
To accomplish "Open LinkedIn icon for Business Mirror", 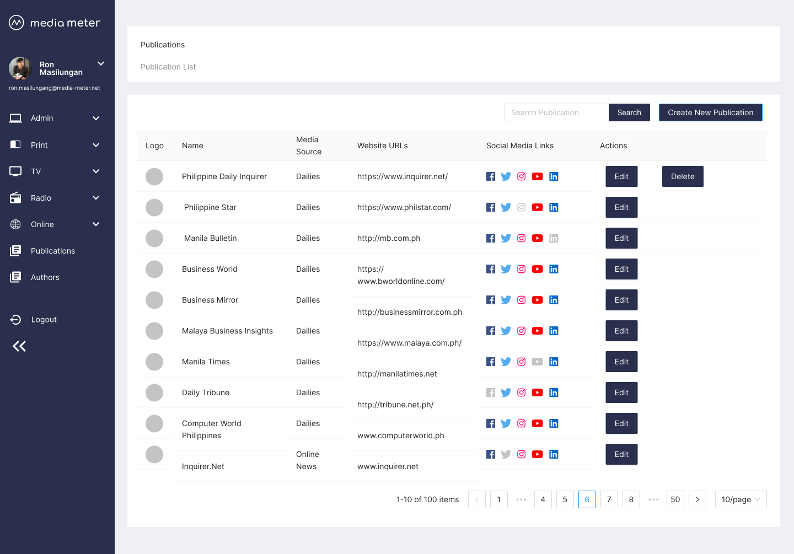I will (554, 300).
